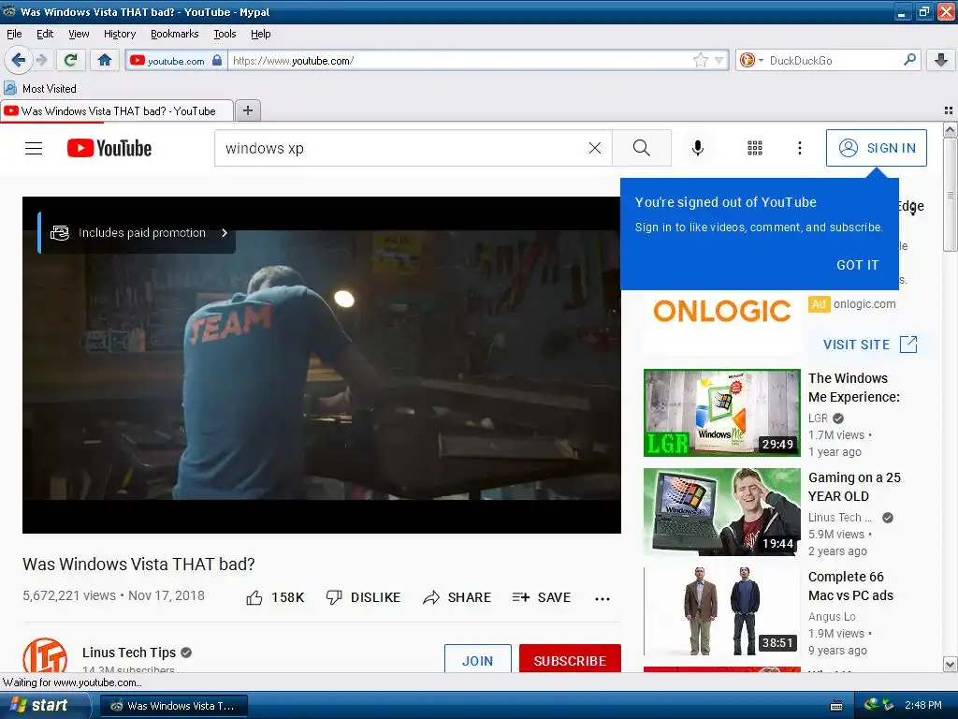Open the Edit menu

[45, 34]
